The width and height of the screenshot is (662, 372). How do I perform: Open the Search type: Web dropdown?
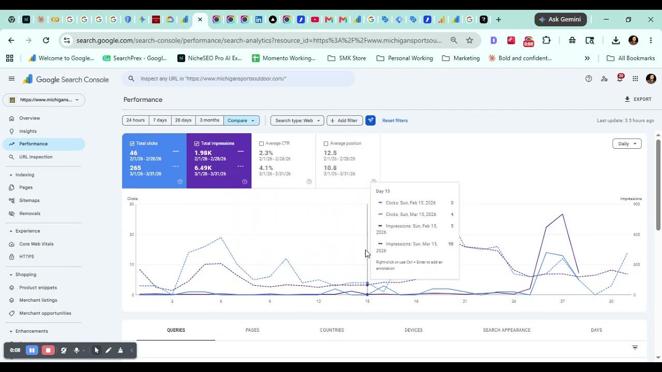297,120
